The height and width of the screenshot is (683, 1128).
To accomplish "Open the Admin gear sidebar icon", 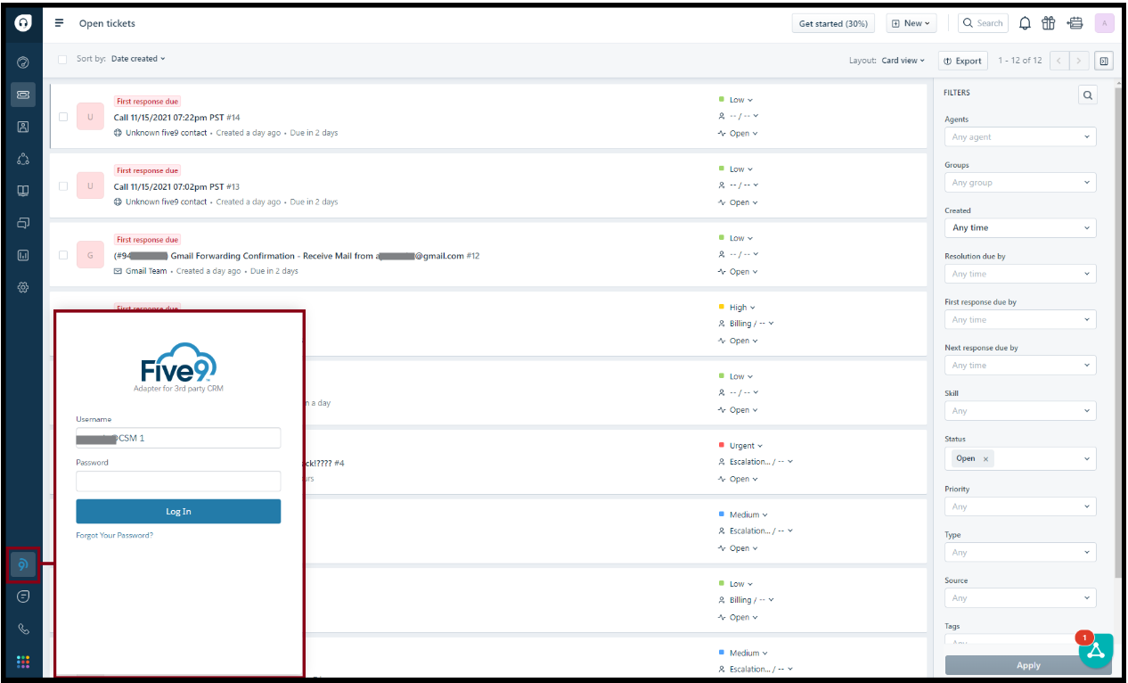I will point(23,287).
